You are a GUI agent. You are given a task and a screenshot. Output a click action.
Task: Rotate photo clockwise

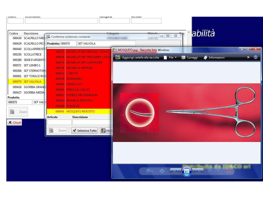pyautogui.click(x=218, y=171)
